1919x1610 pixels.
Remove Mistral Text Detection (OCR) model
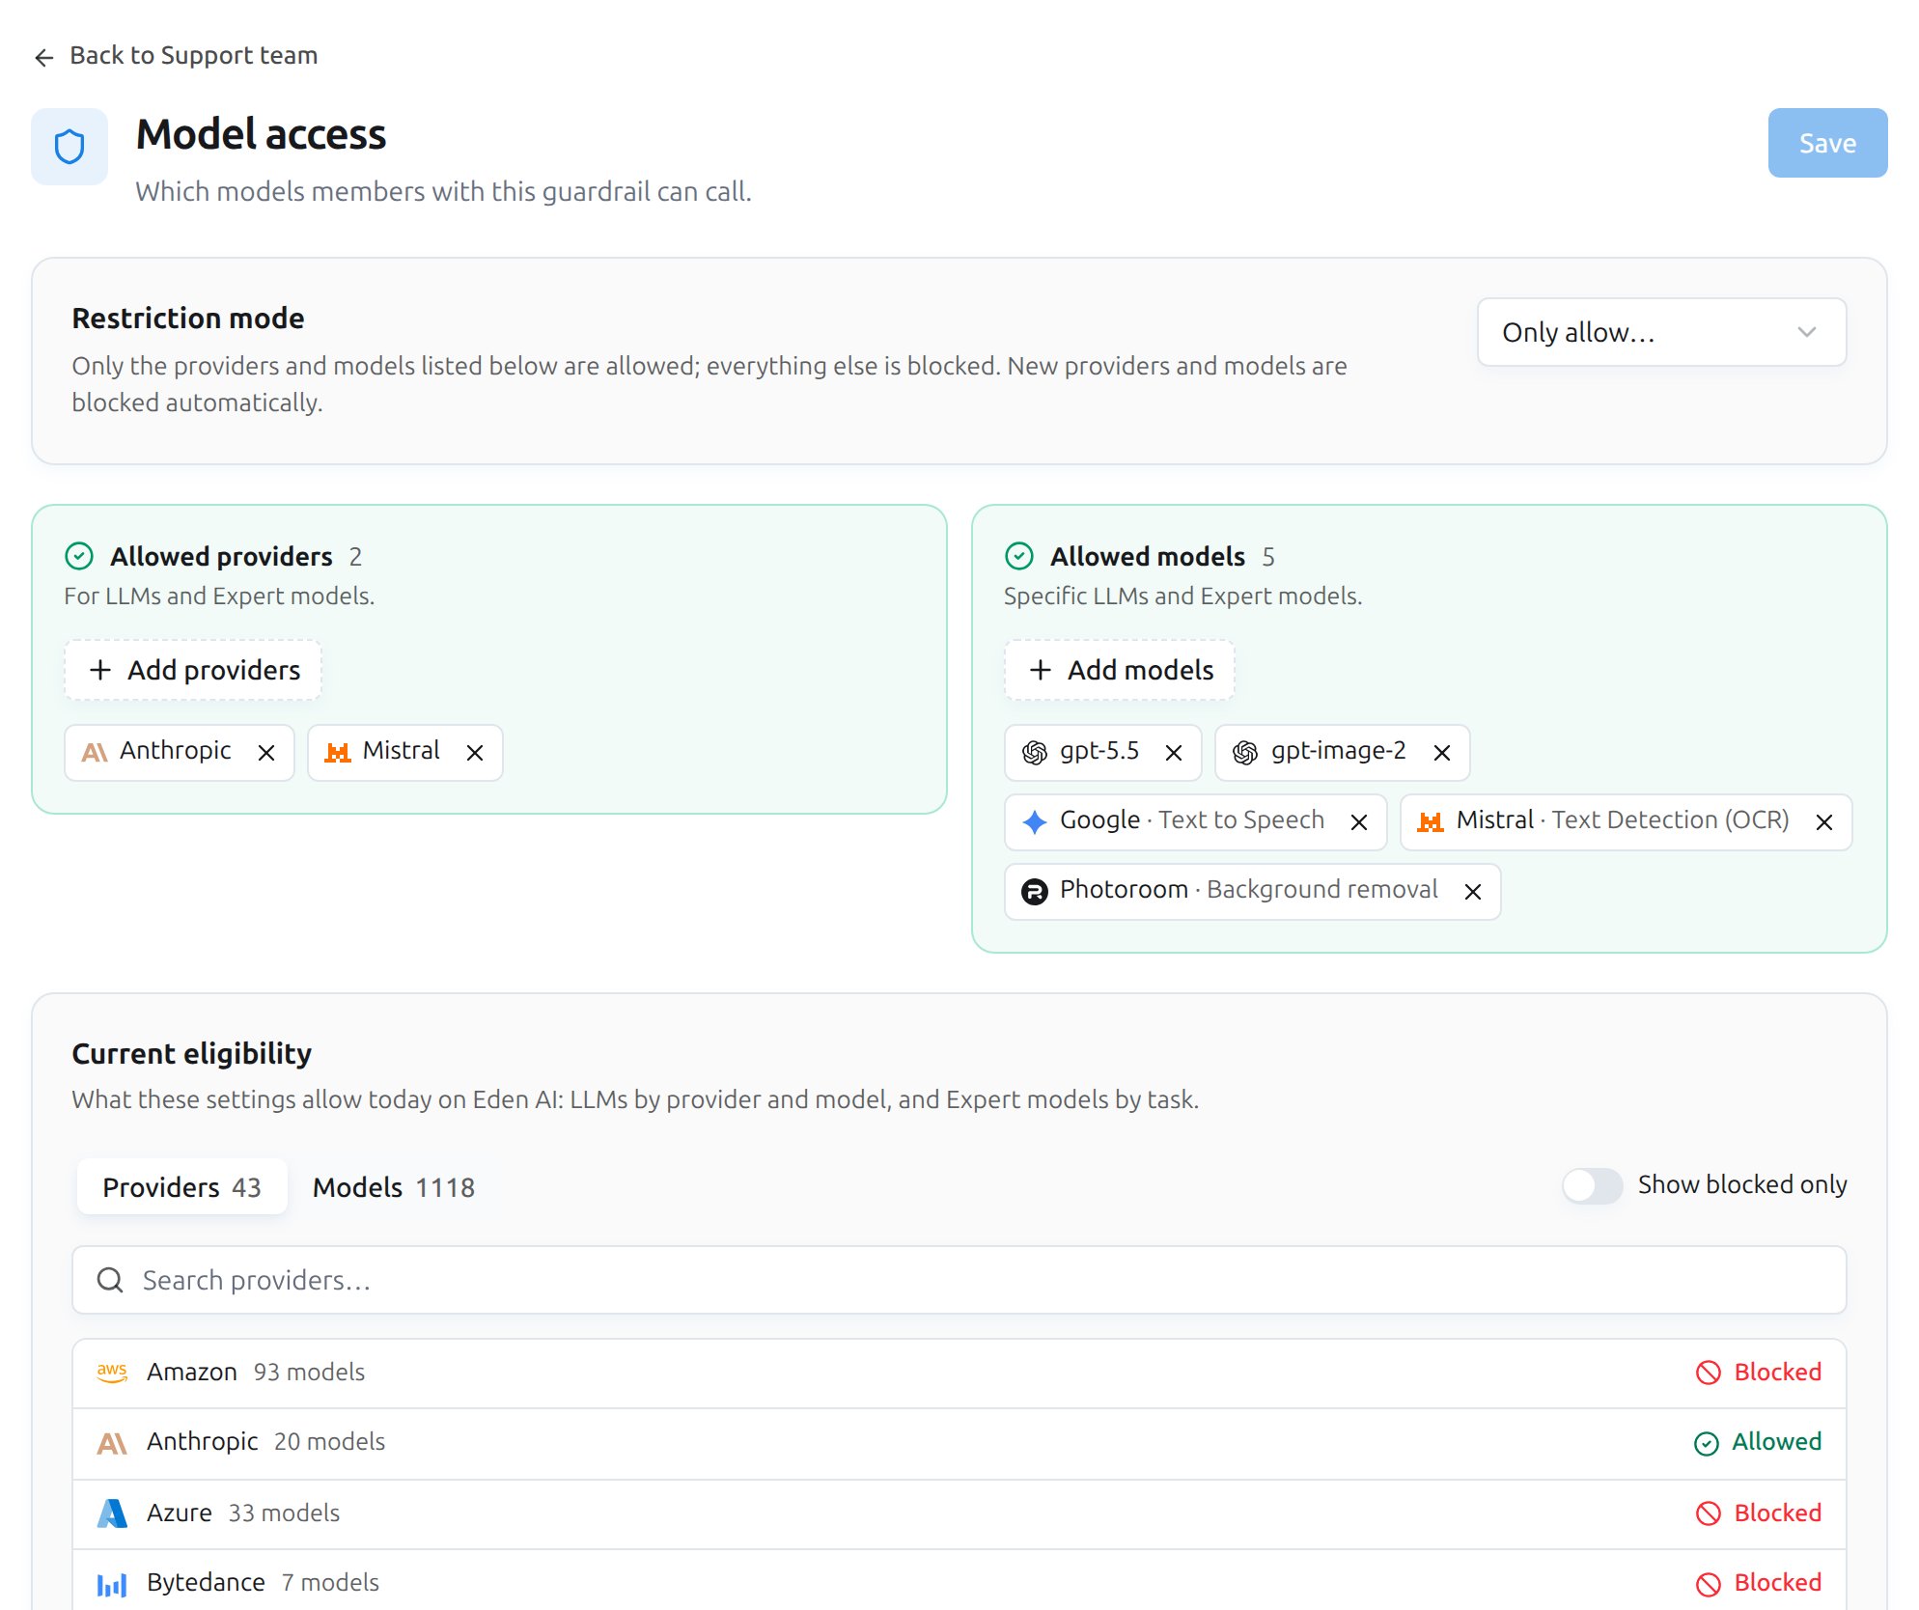[1824, 822]
